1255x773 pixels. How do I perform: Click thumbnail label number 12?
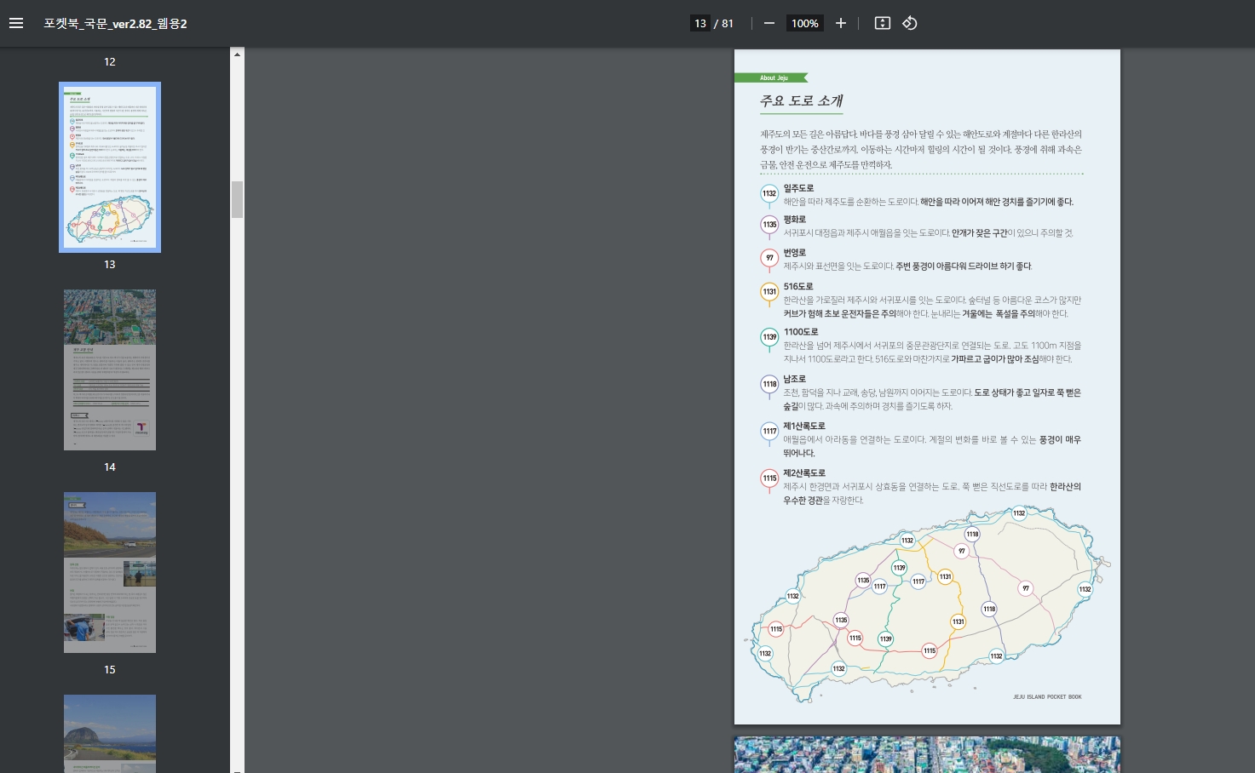coord(110,61)
